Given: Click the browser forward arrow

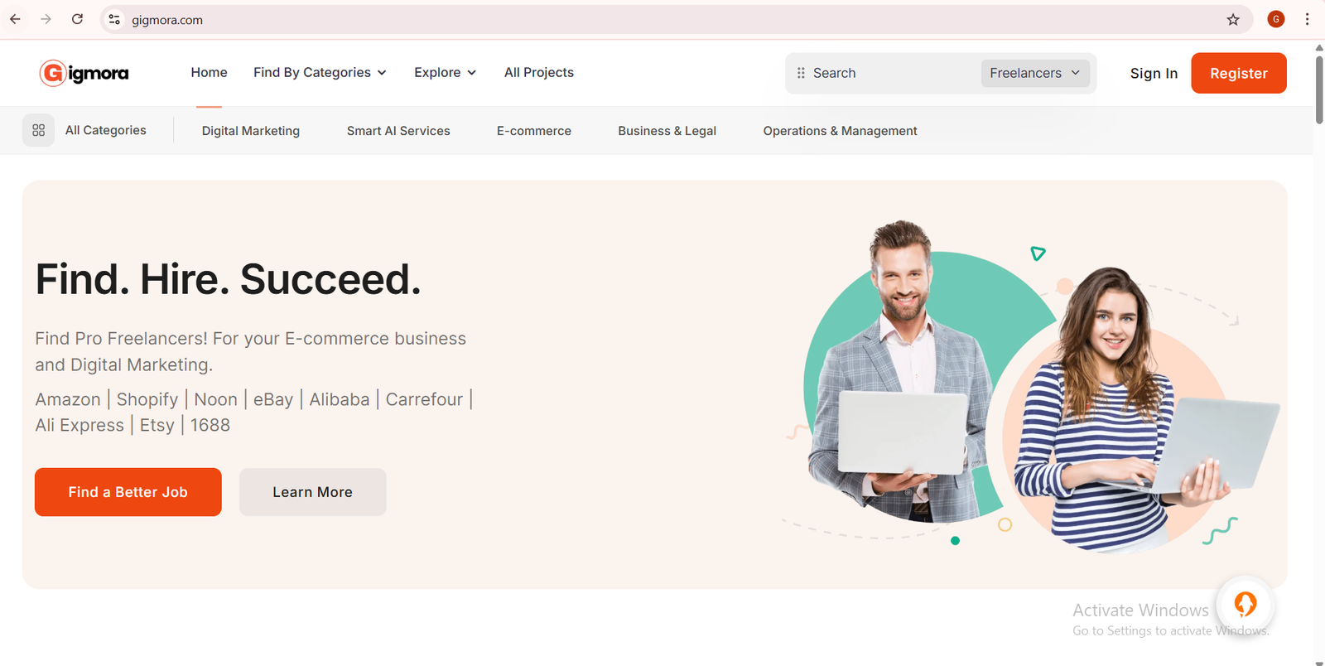Looking at the screenshot, I should tap(46, 19).
